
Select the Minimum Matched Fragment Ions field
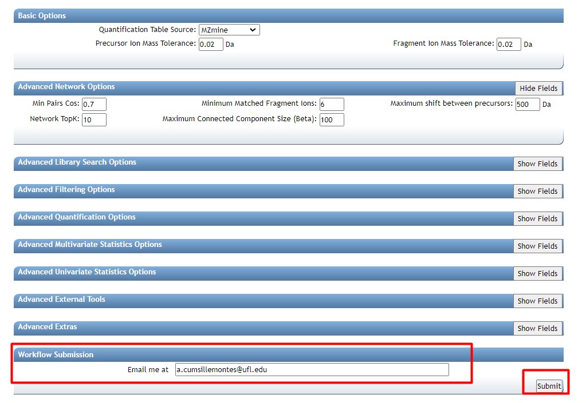pyautogui.click(x=332, y=105)
